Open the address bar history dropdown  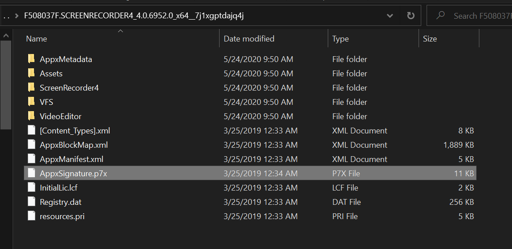pyautogui.click(x=389, y=16)
